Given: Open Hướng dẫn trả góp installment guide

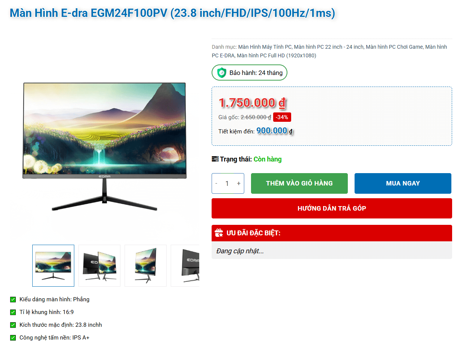Looking at the screenshot, I should (x=332, y=208).
